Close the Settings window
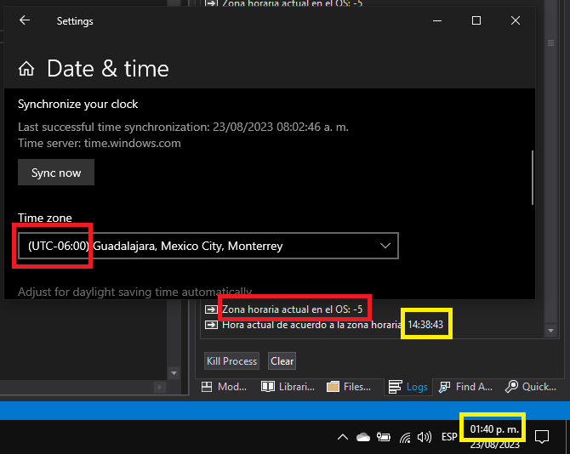This screenshot has height=454, width=570. (516, 20)
